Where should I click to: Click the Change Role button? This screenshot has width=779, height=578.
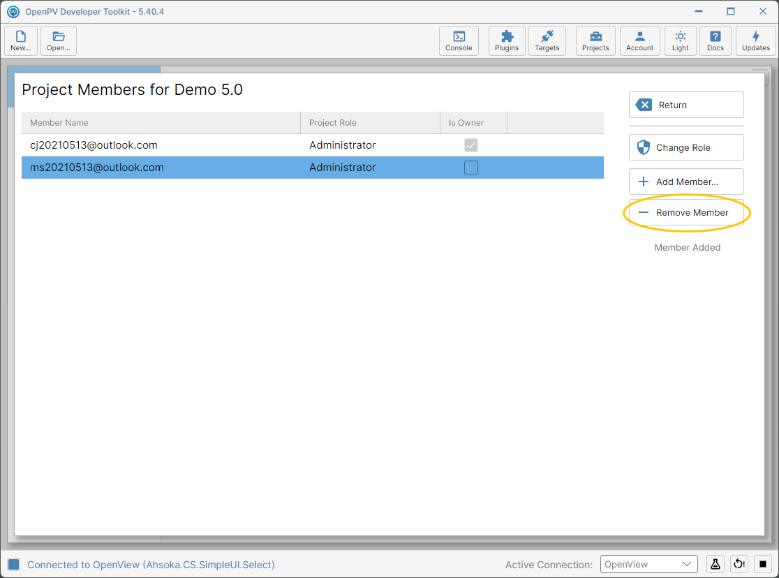(686, 147)
